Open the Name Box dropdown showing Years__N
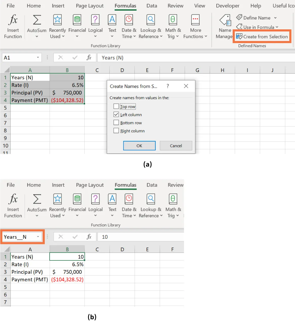This screenshot has height=322, width=295. [37, 237]
